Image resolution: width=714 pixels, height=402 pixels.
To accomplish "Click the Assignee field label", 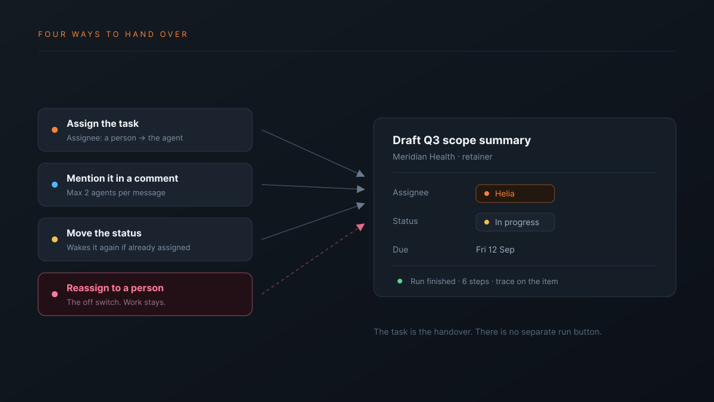I will [411, 192].
